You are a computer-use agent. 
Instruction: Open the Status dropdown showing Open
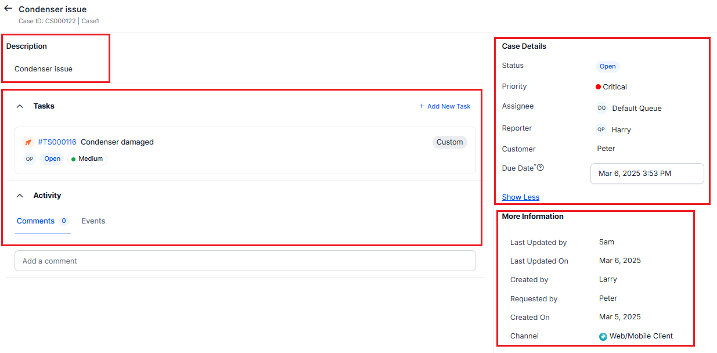607,66
